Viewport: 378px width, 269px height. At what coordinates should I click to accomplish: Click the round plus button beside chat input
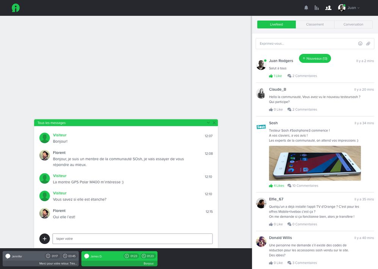pyautogui.click(x=44, y=239)
